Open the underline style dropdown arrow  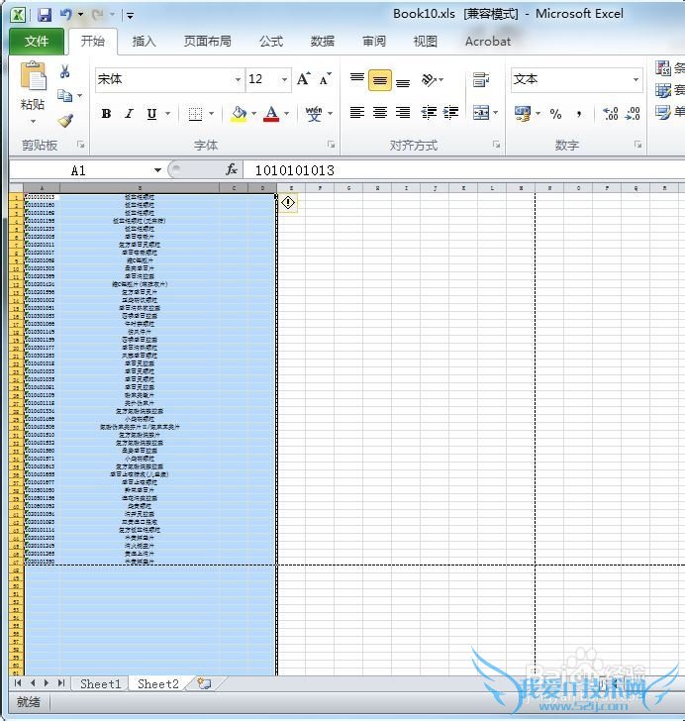point(168,114)
